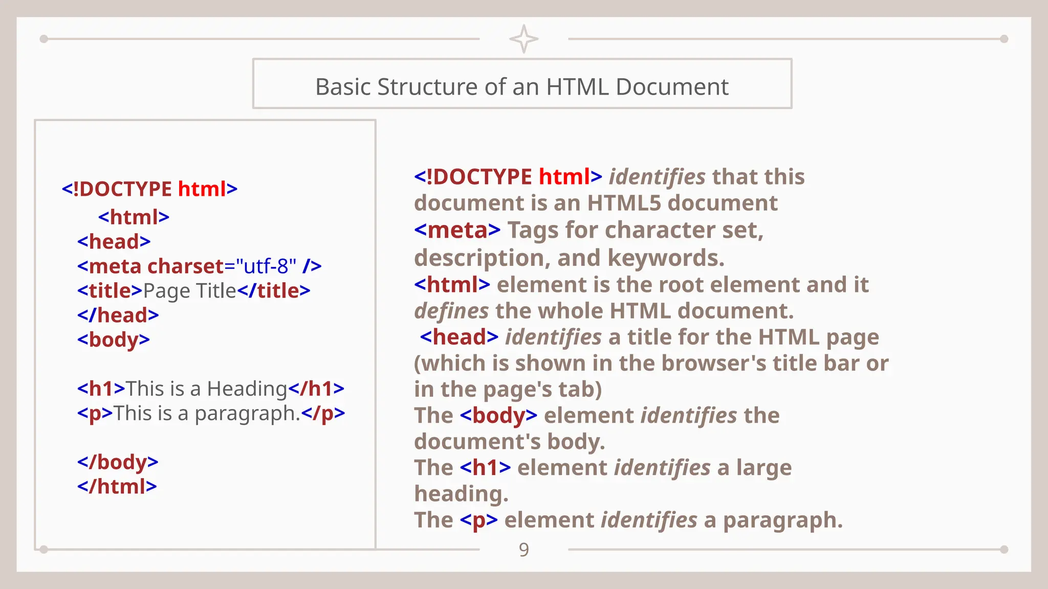
Task: Click the '<head>' tag in the explanation text
Action: click(459, 337)
